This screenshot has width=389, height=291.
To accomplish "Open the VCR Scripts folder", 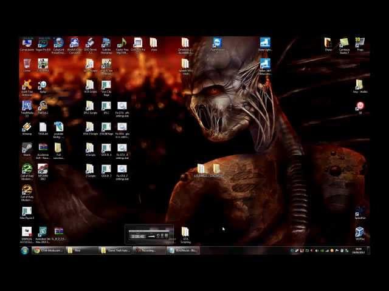I will (x=91, y=86).
